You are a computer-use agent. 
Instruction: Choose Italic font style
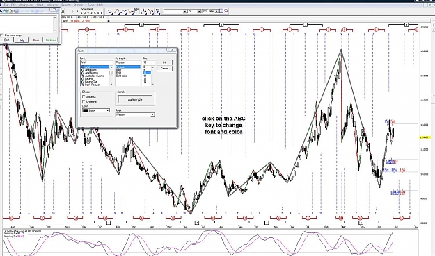[118, 70]
